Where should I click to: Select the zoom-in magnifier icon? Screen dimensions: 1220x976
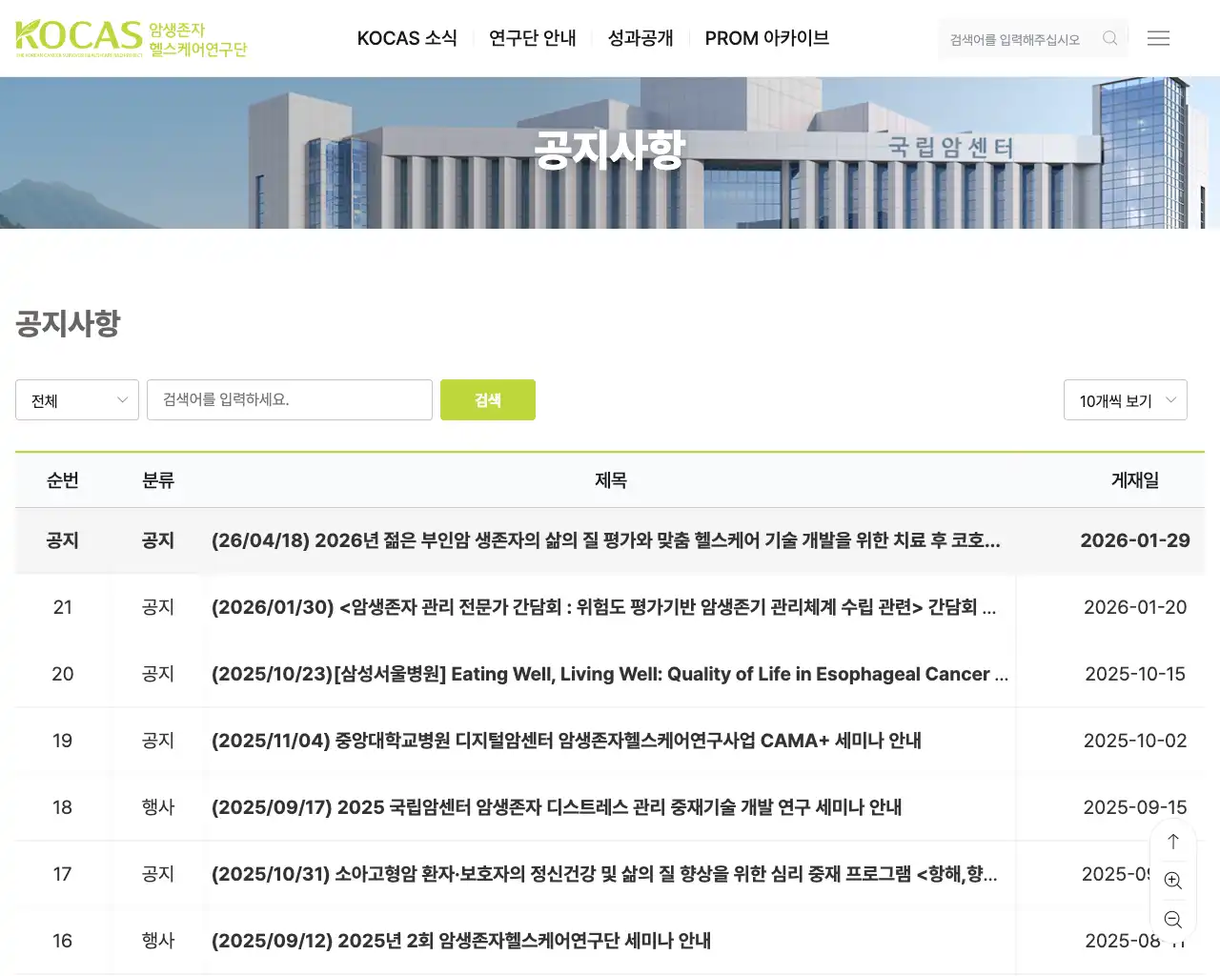(x=1173, y=880)
